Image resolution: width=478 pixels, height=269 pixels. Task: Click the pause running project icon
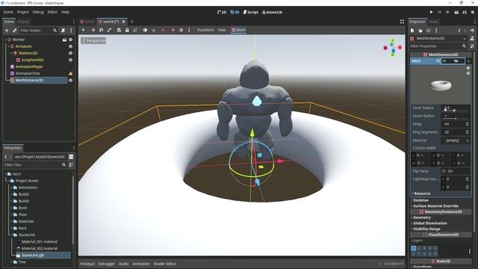[440, 12]
